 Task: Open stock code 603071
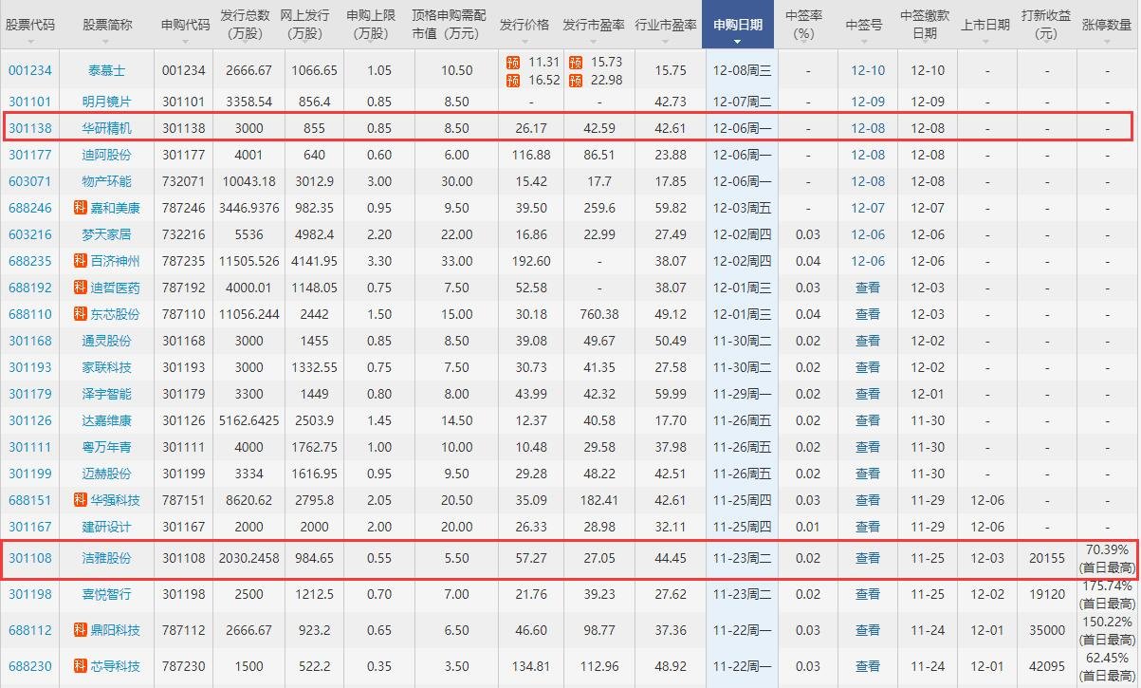click(x=30, y=181)
